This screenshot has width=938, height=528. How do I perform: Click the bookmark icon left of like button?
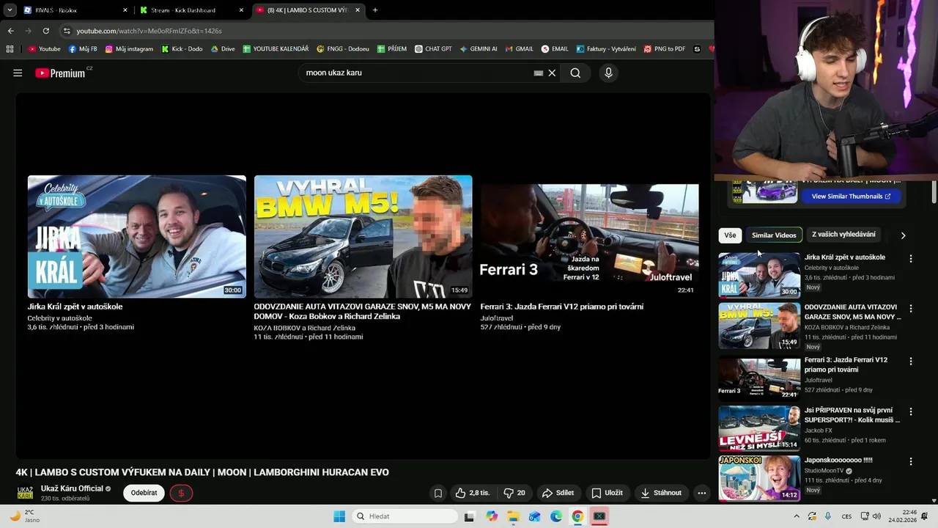coord(438,493)
